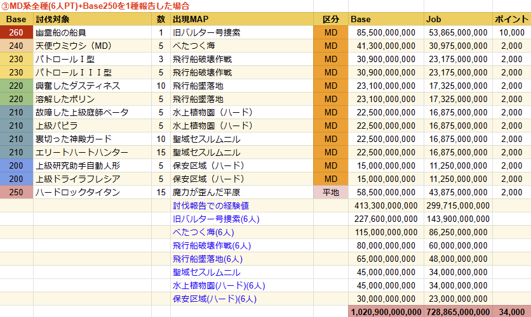Select the 728,865,000,000 total Job cell

tap(458, 311)
